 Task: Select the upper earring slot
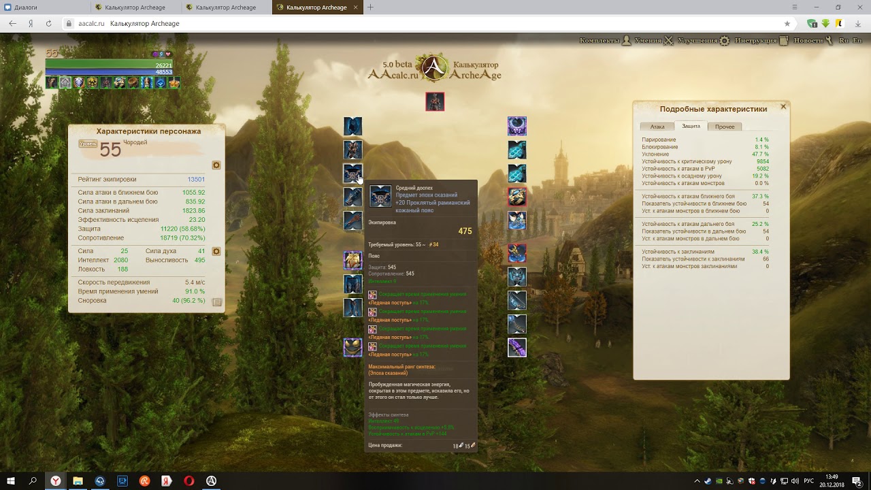click(517, 150)
